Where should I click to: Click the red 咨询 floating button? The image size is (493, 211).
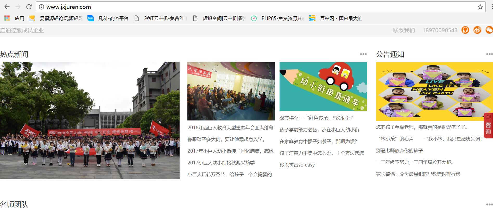488,126
